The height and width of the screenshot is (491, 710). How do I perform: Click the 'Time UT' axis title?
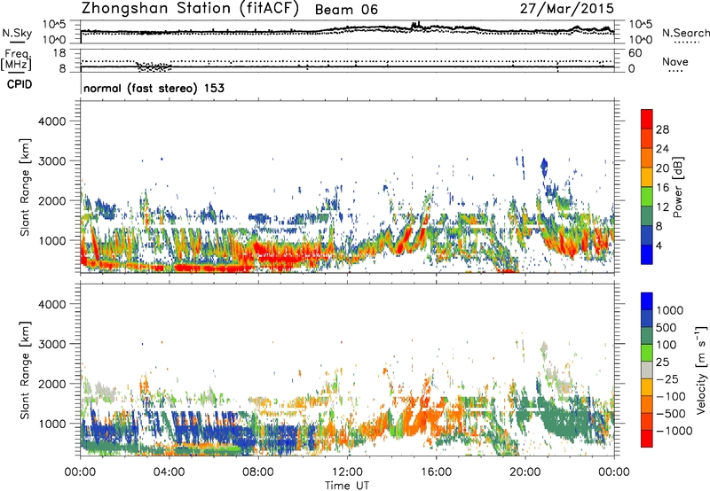(x=347, y=486)
